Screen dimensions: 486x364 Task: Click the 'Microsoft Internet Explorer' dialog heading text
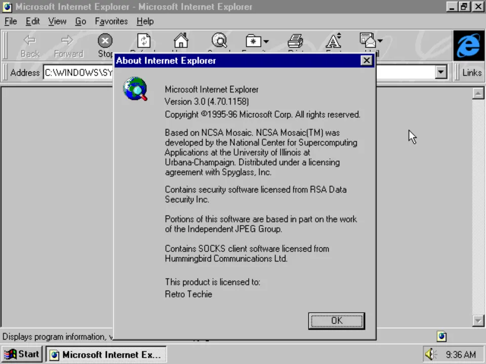(x=212, y=89)
